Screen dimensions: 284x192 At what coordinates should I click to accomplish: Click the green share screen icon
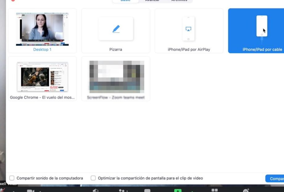click(178, 190)
